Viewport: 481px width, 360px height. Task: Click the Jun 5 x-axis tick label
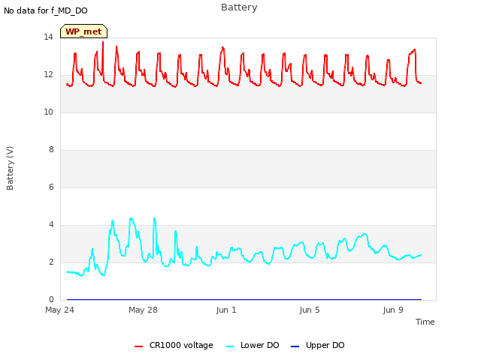[x=310, y=310]
